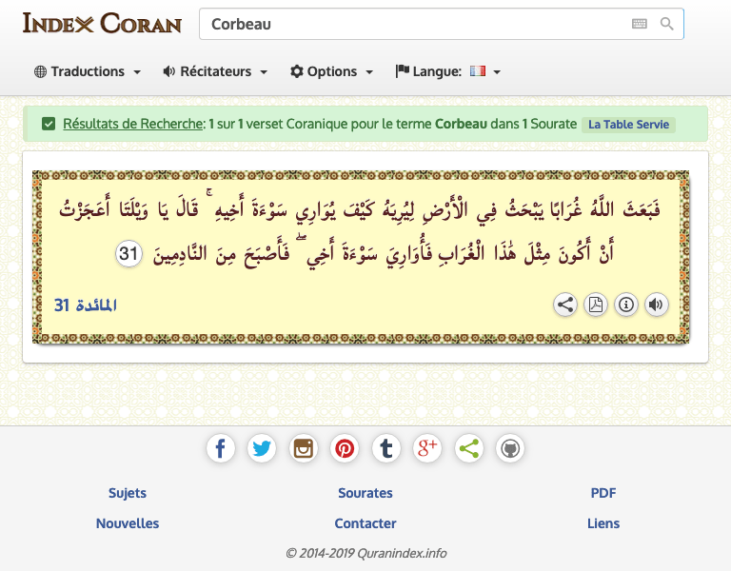
Task: Open the Langue selector with the French flag
Action: (448, 71)
